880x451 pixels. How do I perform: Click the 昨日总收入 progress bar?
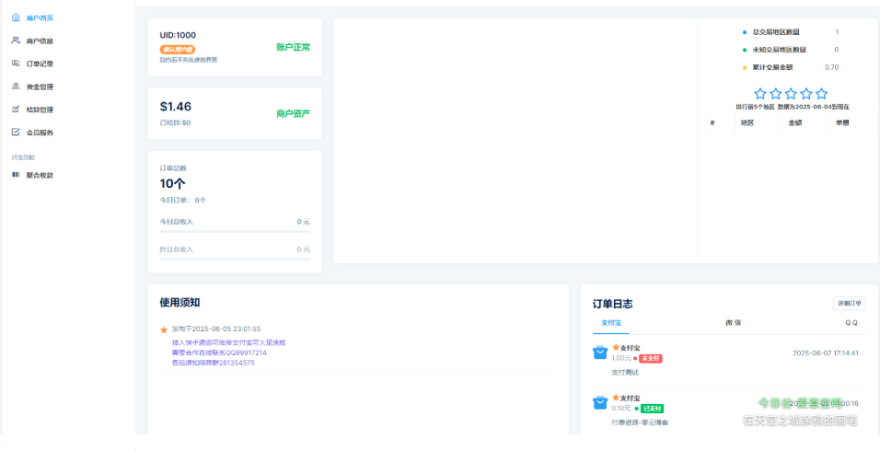click(235, 260)
